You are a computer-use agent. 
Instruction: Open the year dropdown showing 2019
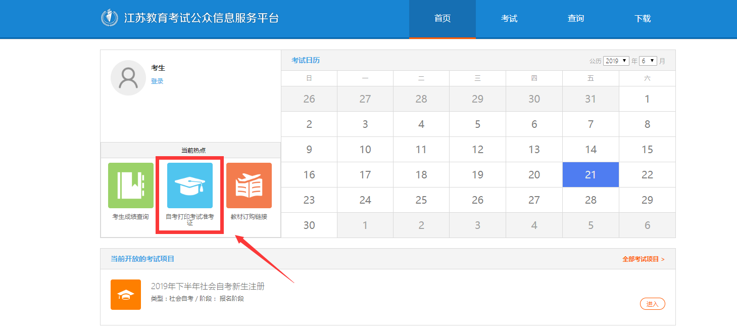(x=616, y=61)
